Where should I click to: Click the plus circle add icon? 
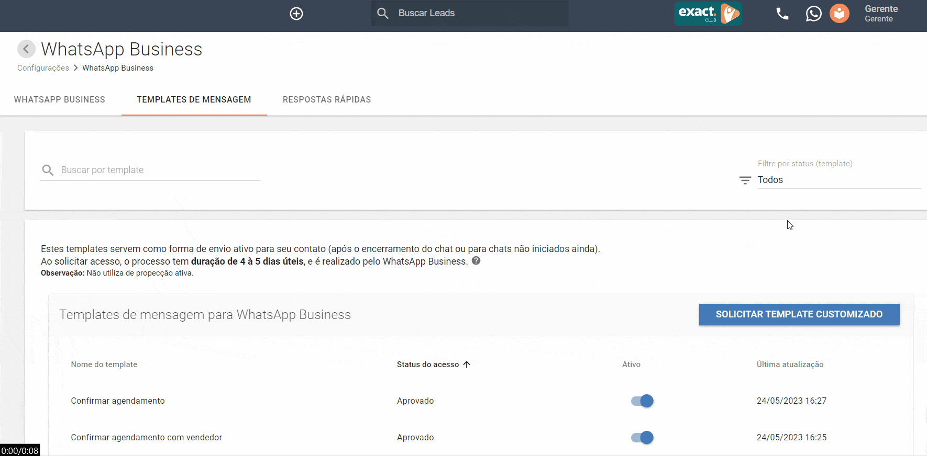(296, 14)
